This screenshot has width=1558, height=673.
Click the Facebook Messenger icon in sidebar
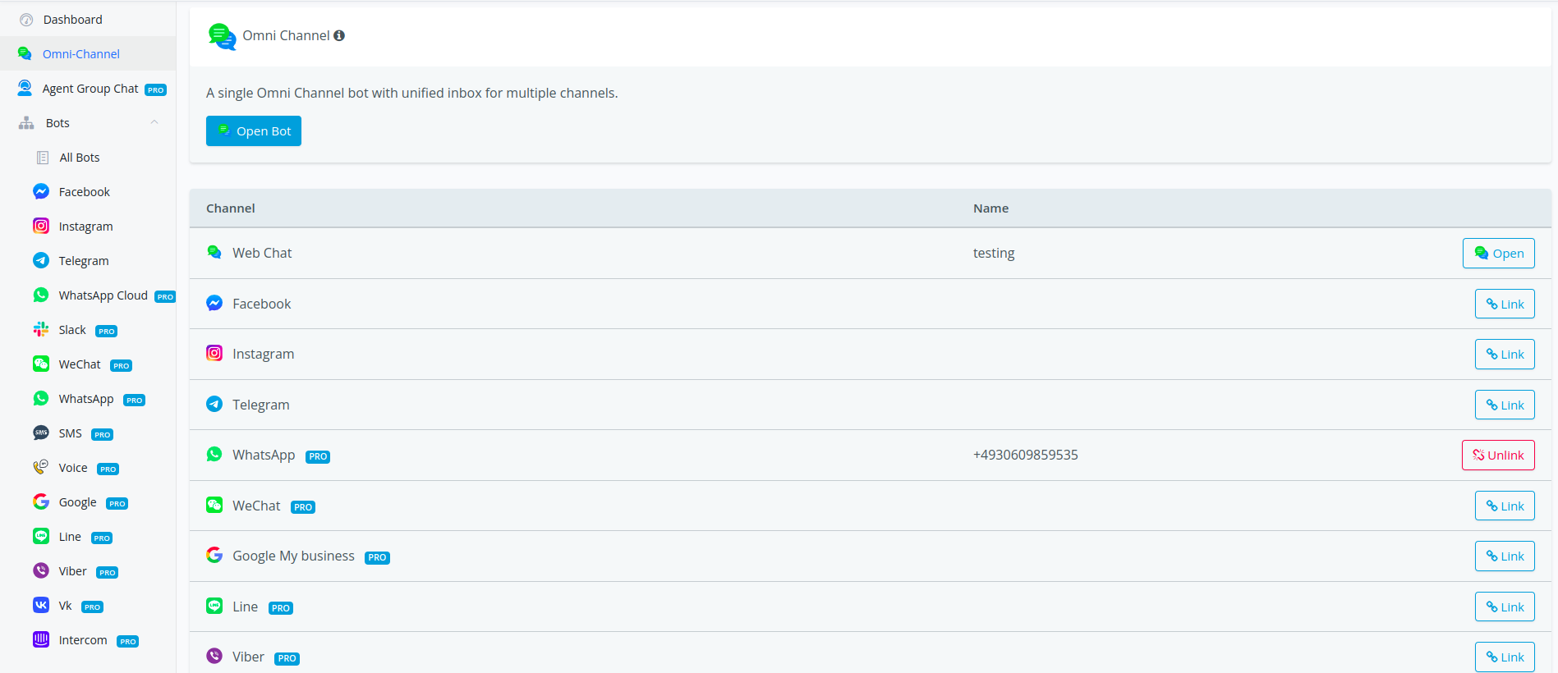point(41,191)
